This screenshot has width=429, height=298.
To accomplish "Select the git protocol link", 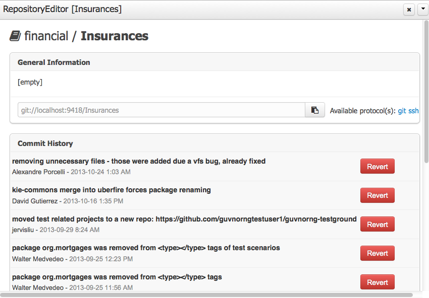I will tap(402, 111).
